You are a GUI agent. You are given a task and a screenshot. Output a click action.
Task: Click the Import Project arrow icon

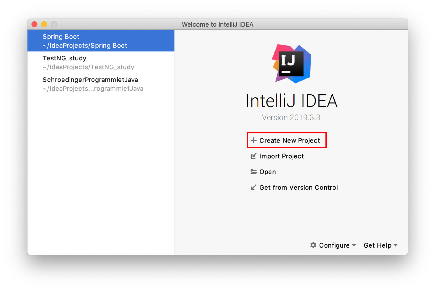point(253,156)
